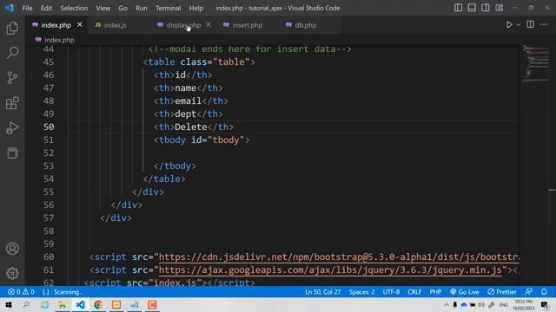This screenshot has height=312, width=556.
Task: Open the Windows Start menu
Action: click(9, 304)
